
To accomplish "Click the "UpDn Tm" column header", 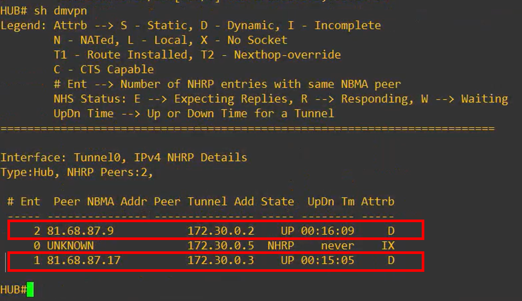I will tap(331, 201).
